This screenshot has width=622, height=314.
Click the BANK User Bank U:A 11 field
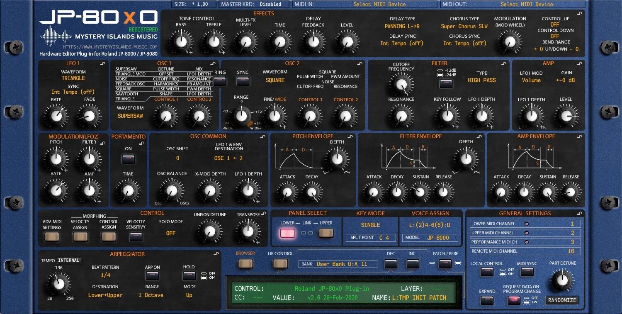338,264
